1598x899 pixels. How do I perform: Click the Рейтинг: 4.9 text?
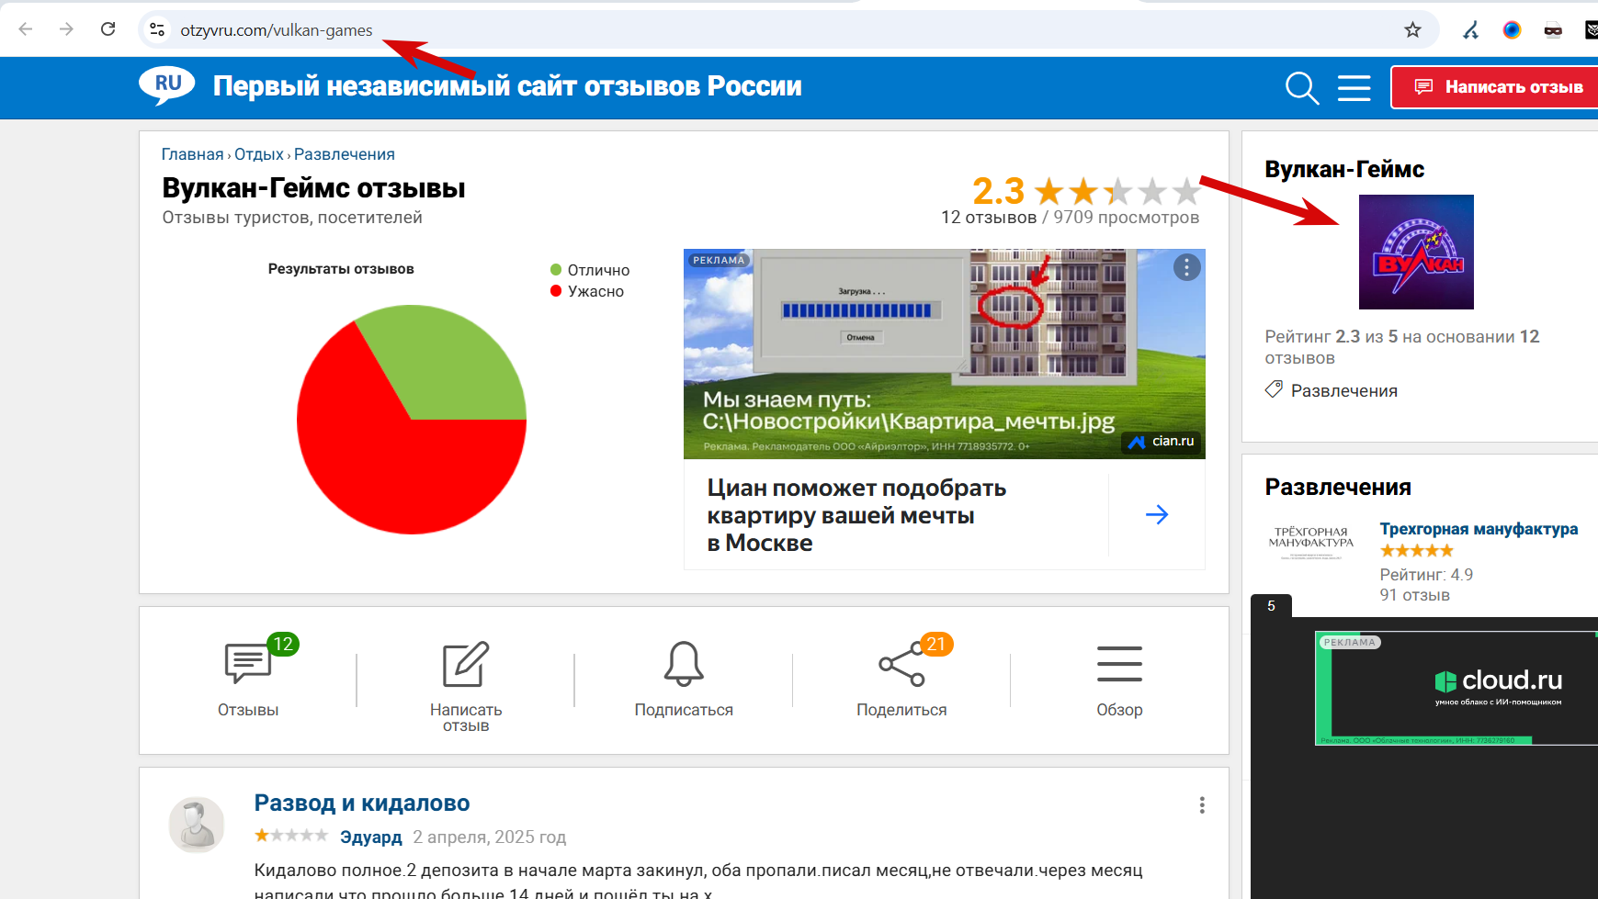(x=1426, y=575)
